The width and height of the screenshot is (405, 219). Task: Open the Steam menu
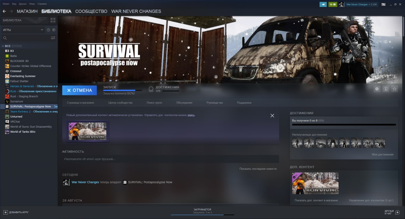tap(6, 4)
